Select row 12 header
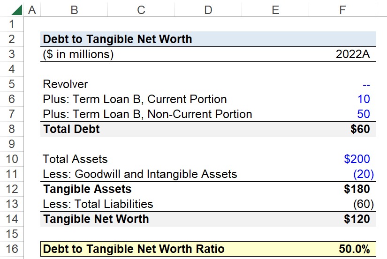387x259 pixels. tap(12, 189)
